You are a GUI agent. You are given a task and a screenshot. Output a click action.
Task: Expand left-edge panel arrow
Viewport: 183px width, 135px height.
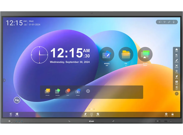[4, 80]
